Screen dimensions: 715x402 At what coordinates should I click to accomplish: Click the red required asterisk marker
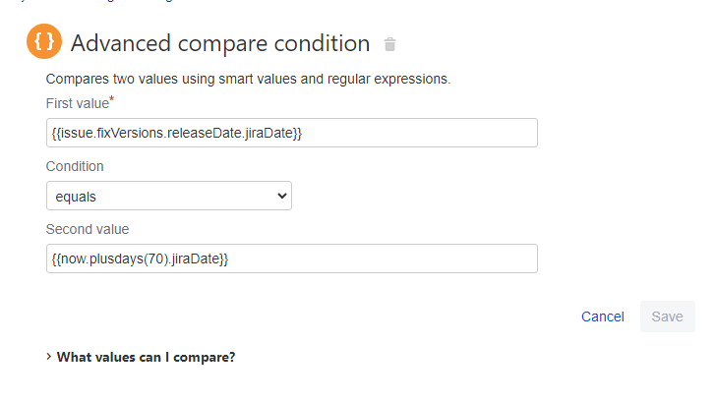(112, 98)
